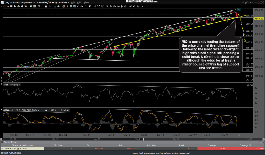Click the chain link window grouping icon
This screenshot has height=155, width=265.
(247, 2)
